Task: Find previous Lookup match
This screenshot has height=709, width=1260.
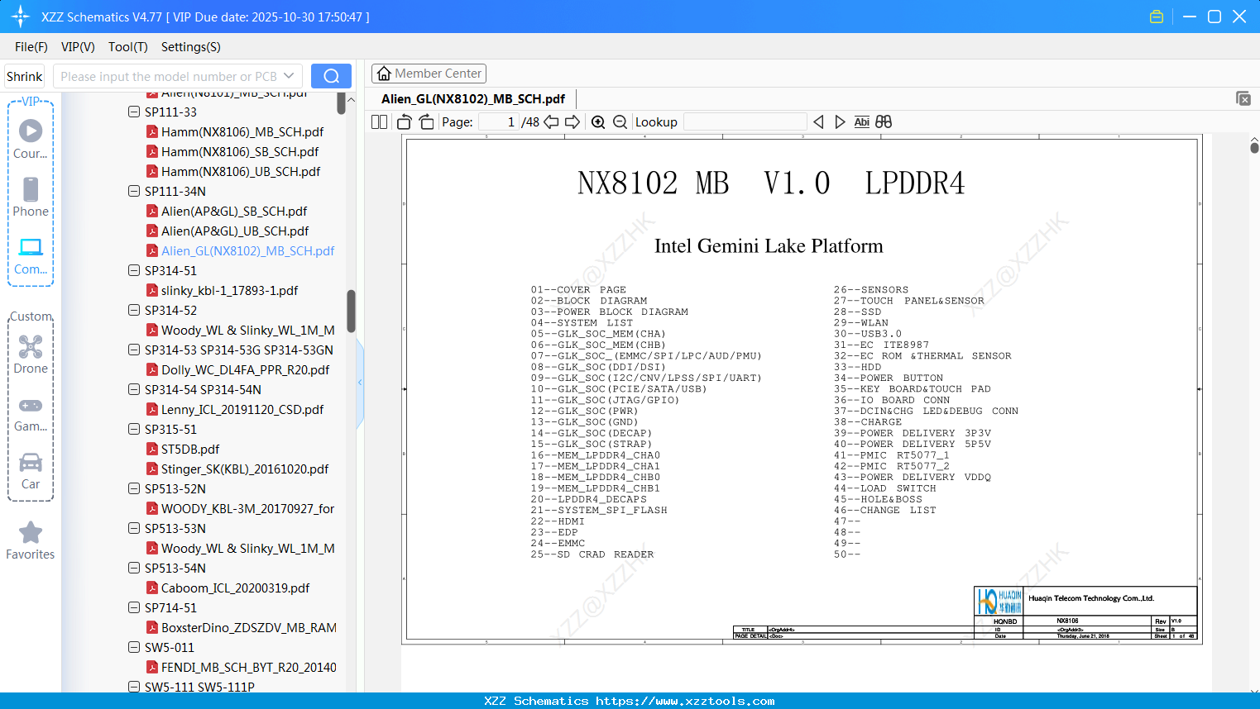Action: (x=818, y=122)
